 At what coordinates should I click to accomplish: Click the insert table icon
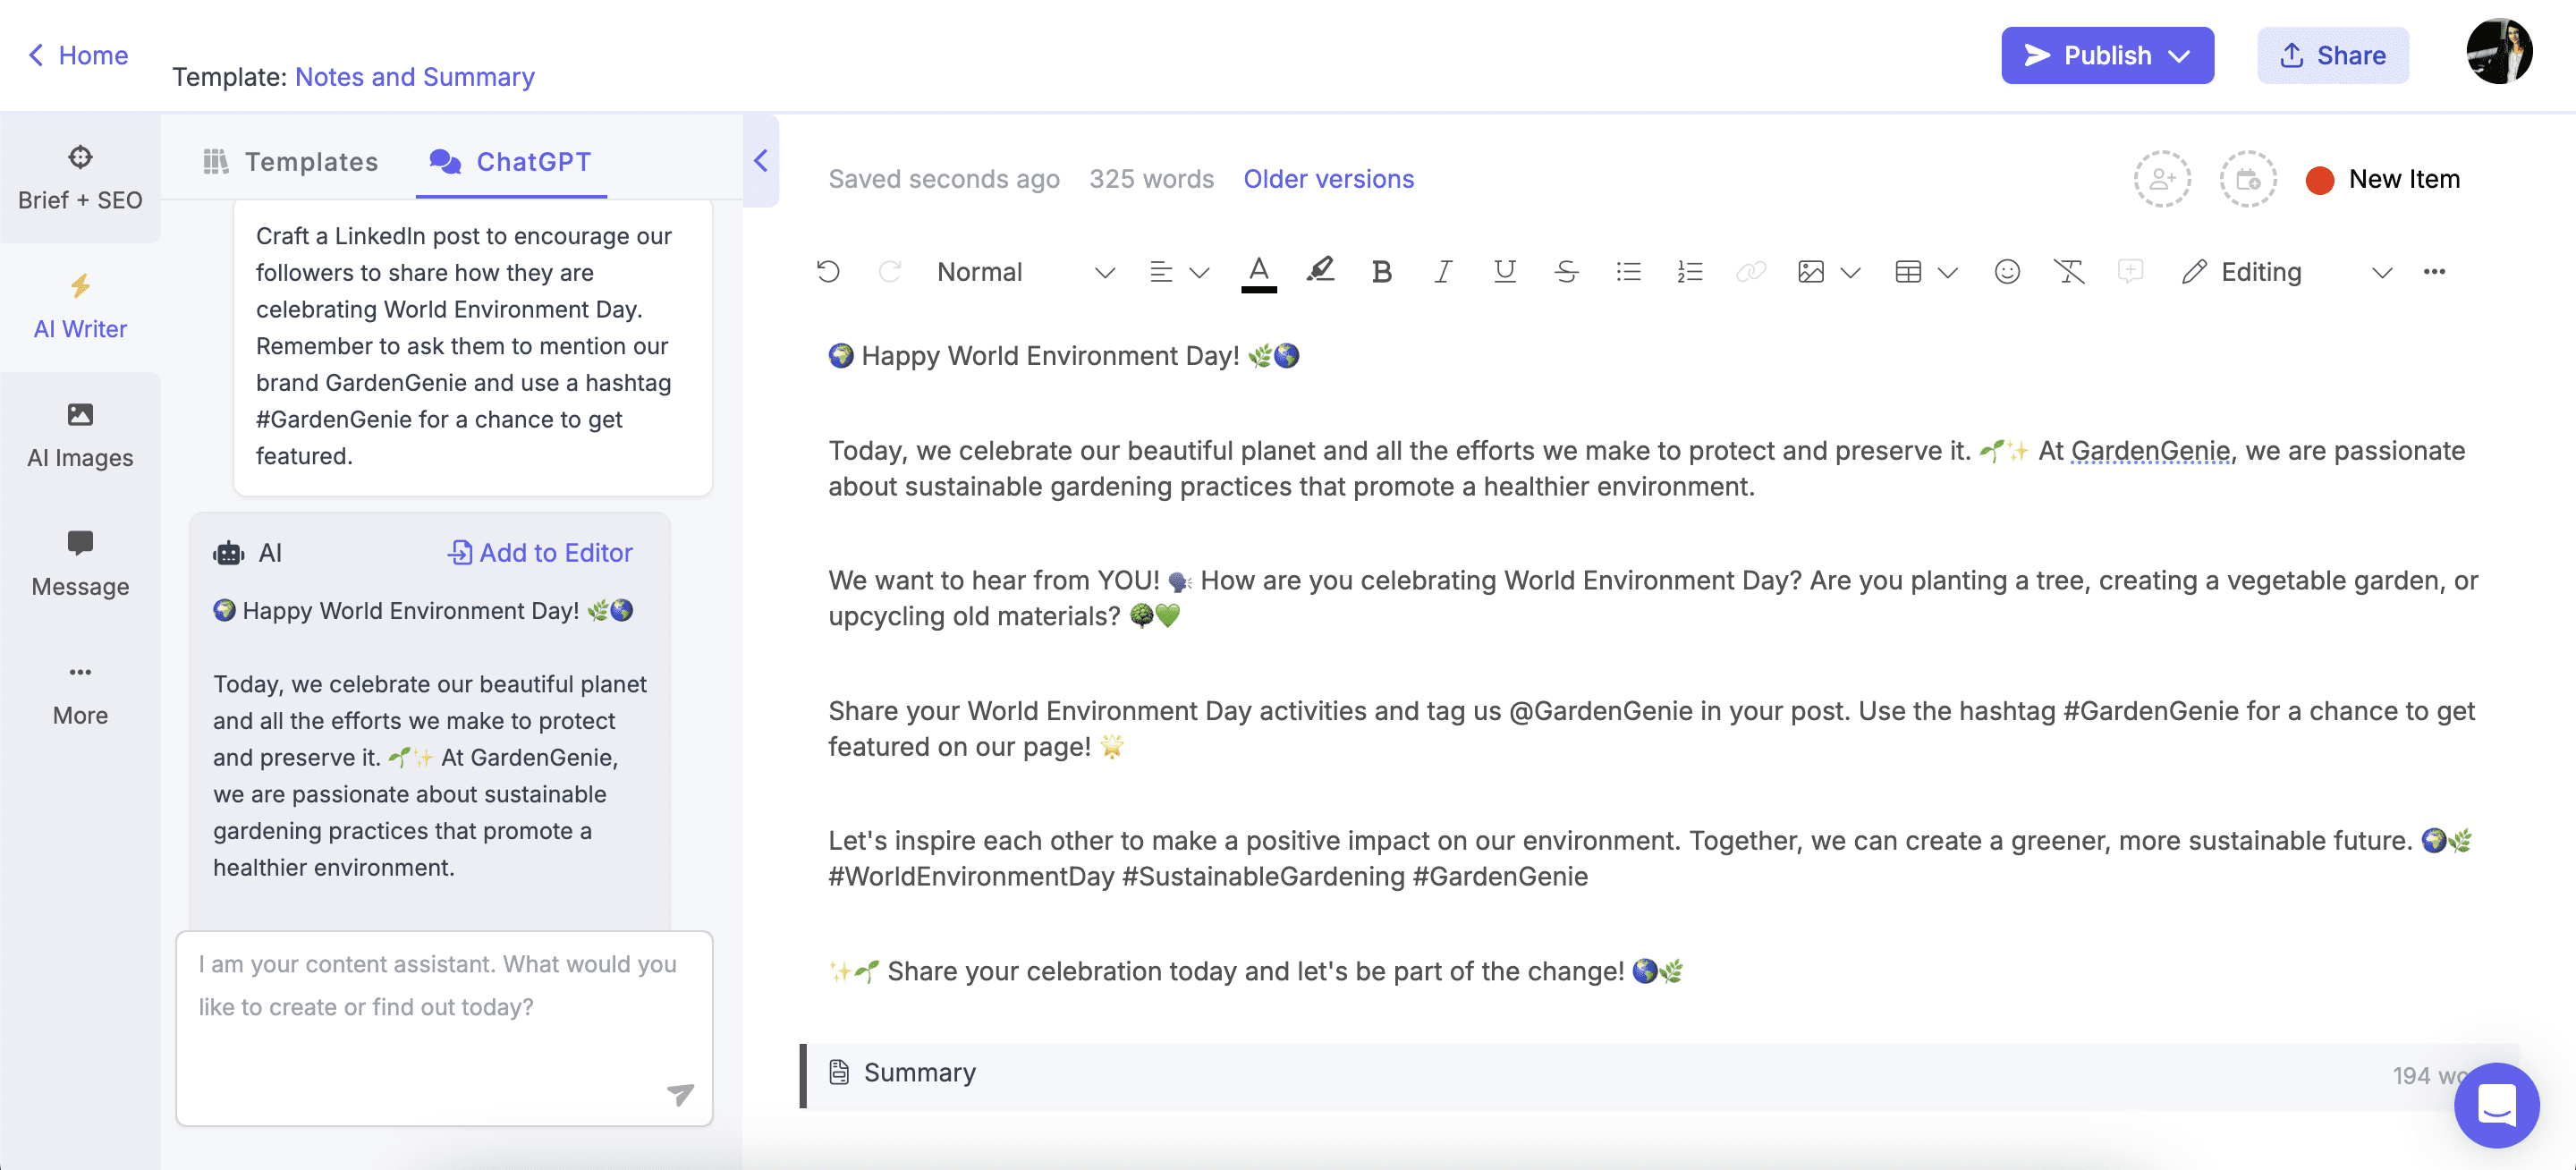pos(1908,272)
